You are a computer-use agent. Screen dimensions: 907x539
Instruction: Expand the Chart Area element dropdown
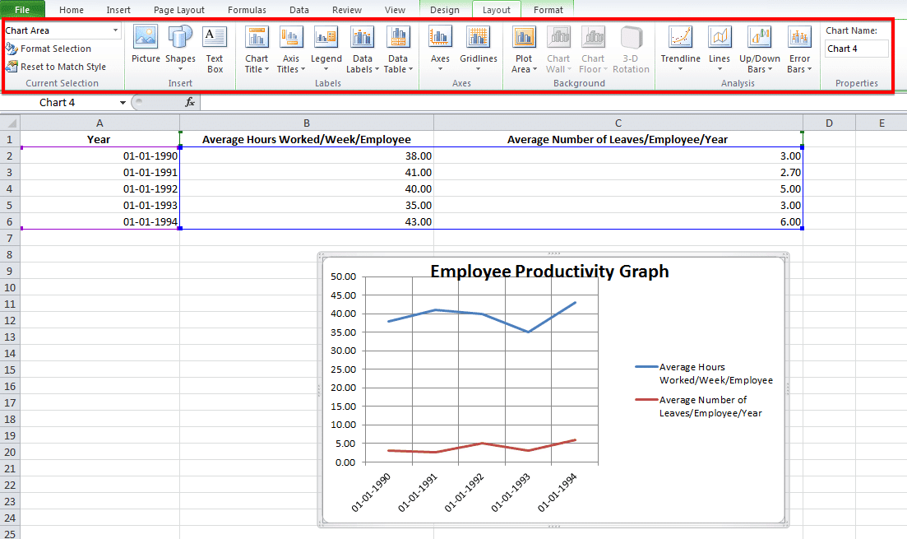pyautogui.click(x=116, y=30)
